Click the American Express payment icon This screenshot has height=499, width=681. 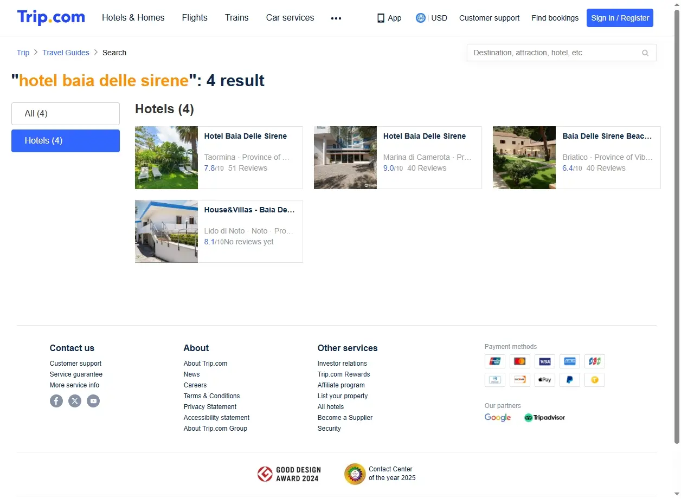point(569,361)
